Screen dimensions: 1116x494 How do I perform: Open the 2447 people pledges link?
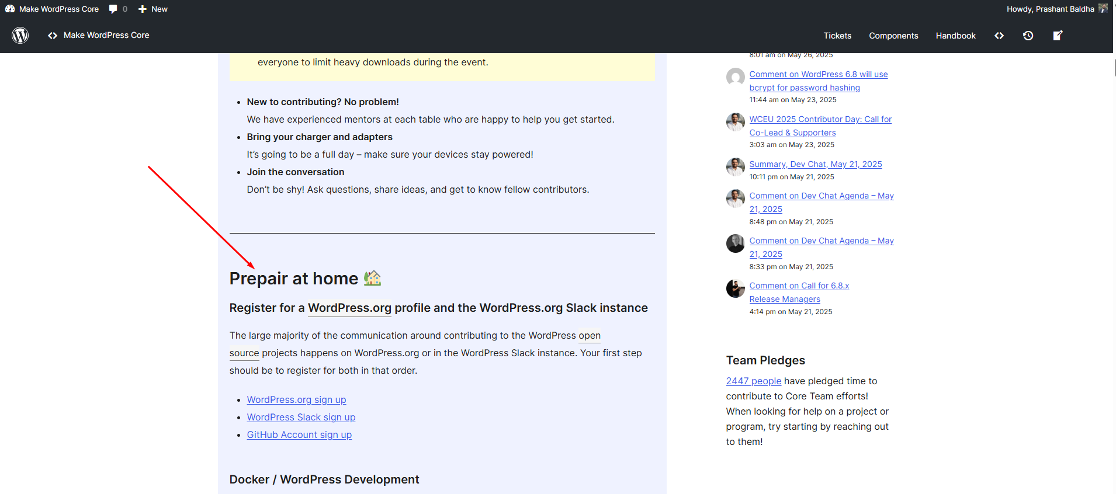point(754,381)
